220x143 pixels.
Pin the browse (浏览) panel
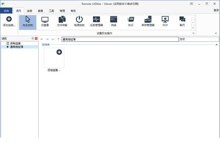click(33, 38)
